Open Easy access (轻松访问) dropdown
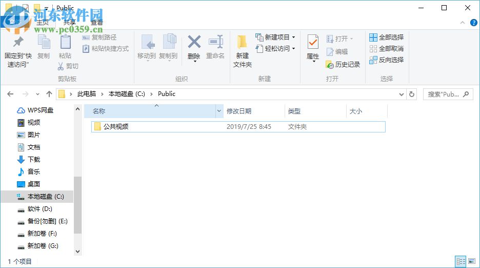Screen dimensions: 480x268 click(x=275, y=48)
